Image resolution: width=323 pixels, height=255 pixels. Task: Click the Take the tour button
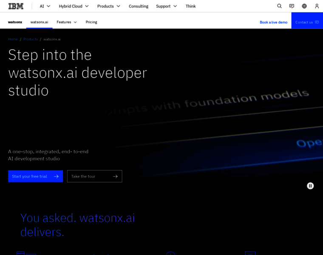[x=94, y=176]
